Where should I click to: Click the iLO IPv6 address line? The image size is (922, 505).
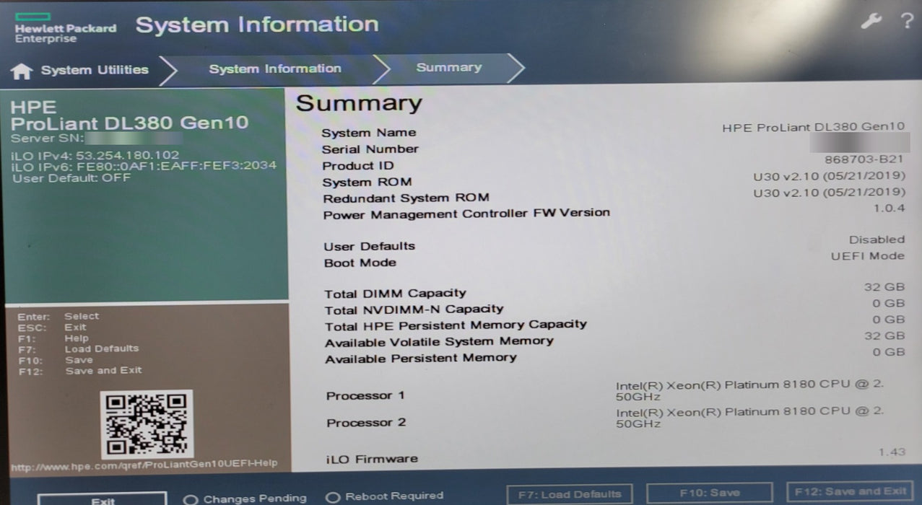tap(143, 165)
